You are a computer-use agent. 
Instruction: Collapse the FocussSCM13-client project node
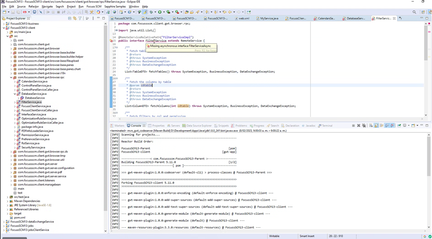coord(4,28)
